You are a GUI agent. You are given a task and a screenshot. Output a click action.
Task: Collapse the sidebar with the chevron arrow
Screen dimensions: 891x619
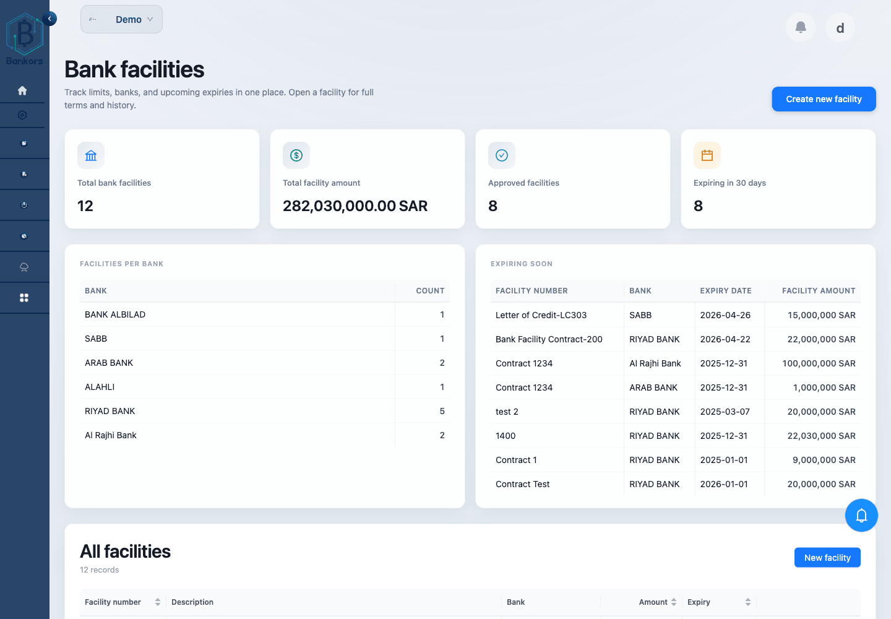tap(49, 19)
